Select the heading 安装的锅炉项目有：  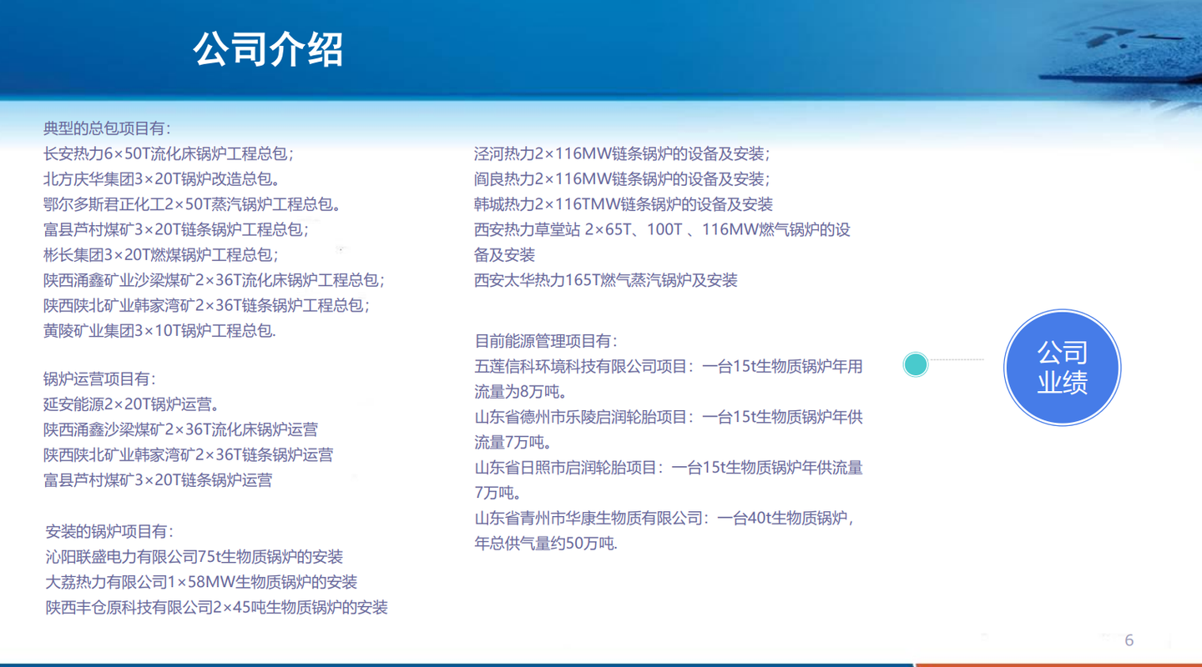pos(110,532)
